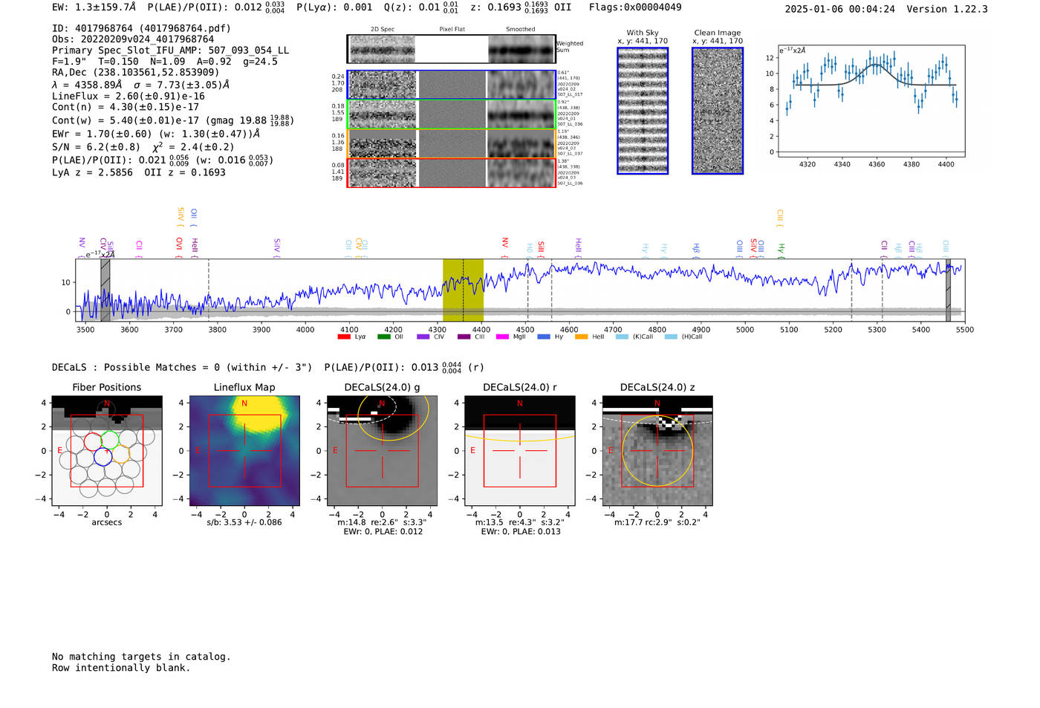Select the RA,Dec coordinates text

tap(136, 72)
